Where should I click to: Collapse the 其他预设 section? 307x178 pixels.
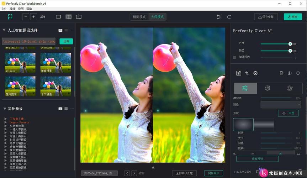pyautogui.click(x=5, y=109)
